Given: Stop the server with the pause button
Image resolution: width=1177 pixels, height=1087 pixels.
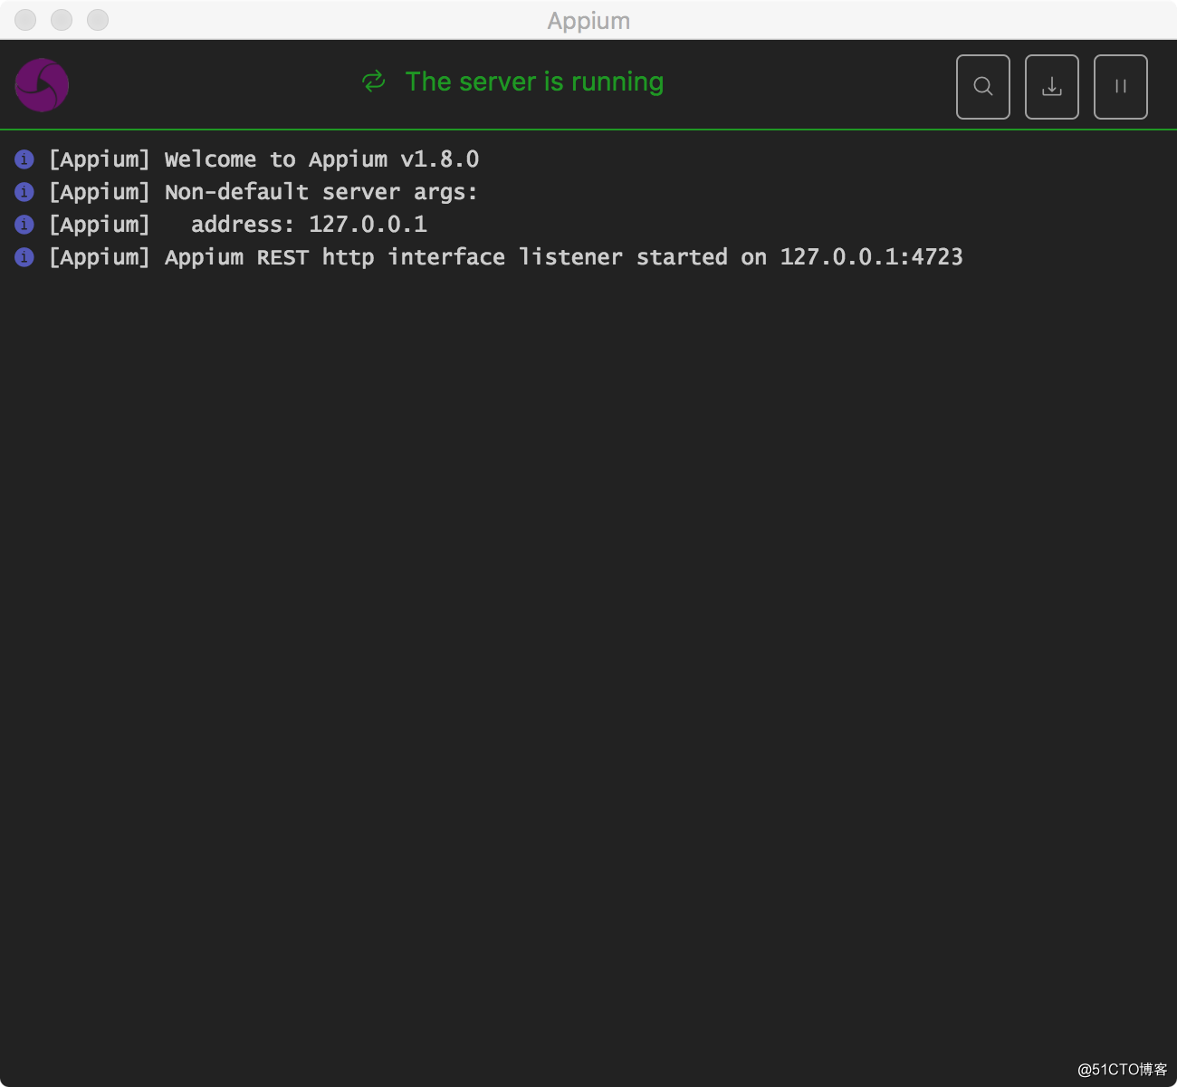Looking at the screenshot, I should pos(1120,87).
